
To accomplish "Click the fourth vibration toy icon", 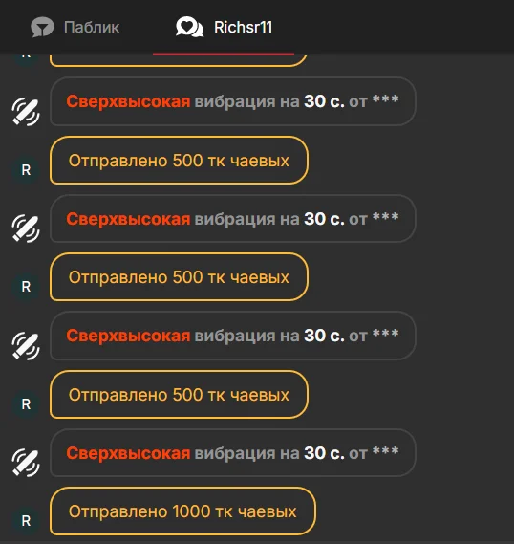I will pyautogui.click(x=26, y=463).
